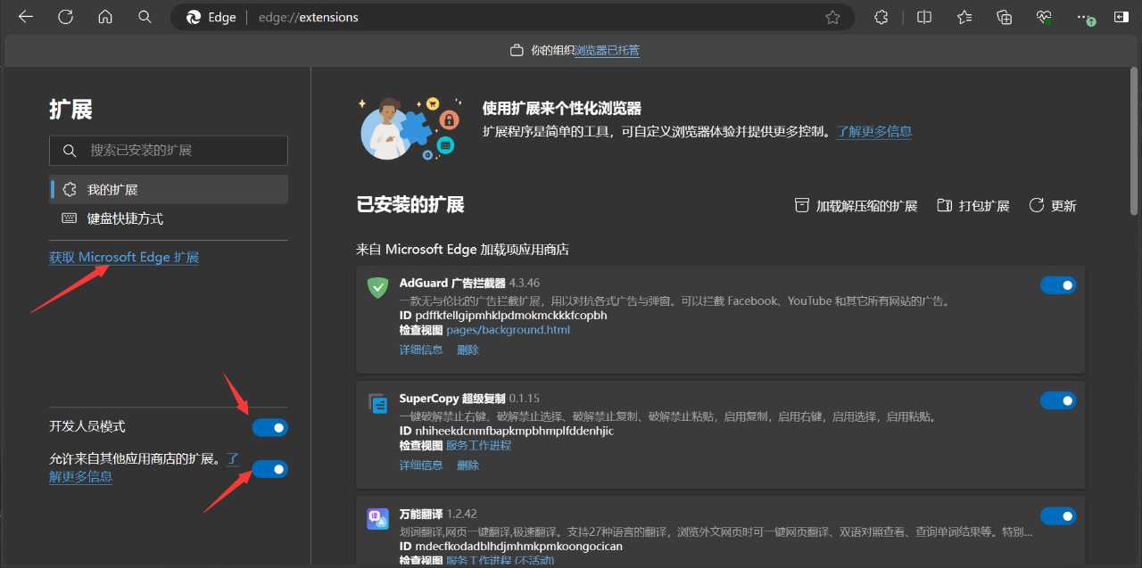Click 更新 button
This screenshot has height=568, width=1142.
click(1053, 206)
